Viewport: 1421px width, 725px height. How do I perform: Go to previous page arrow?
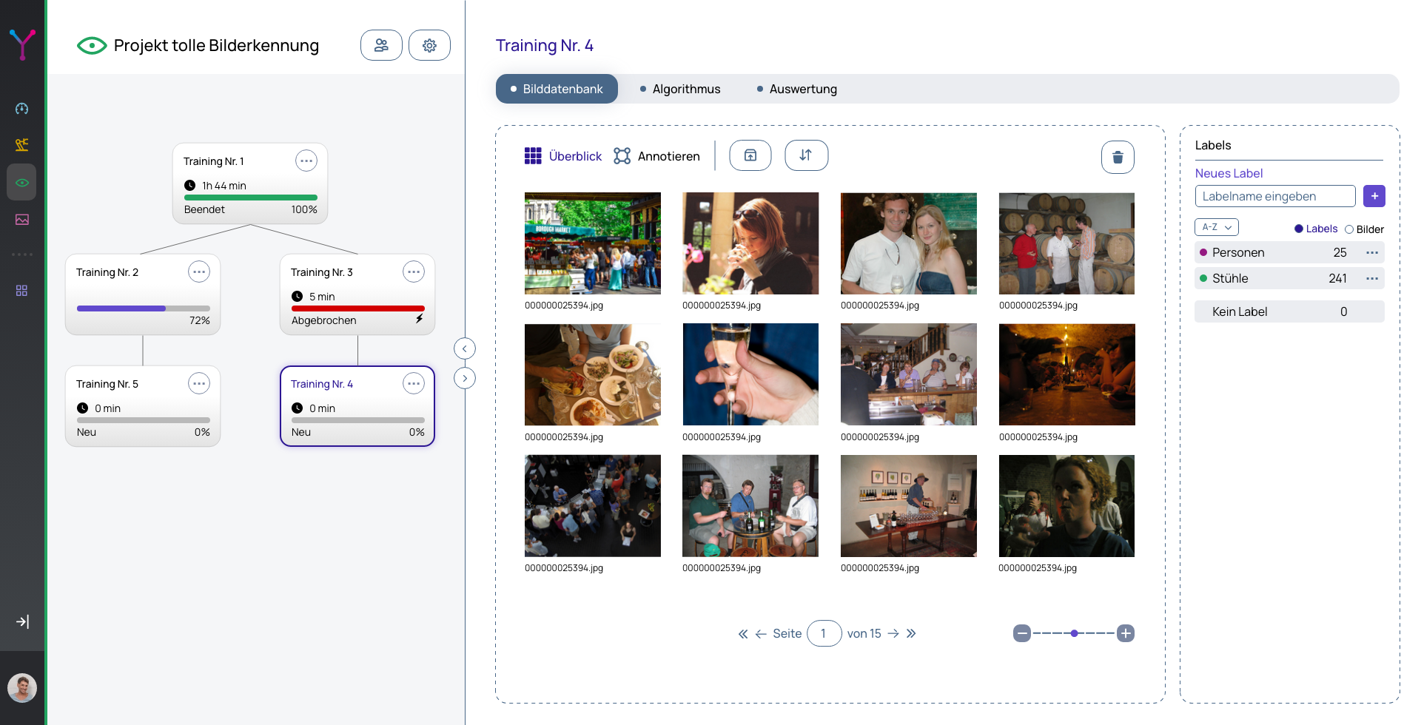click(x=761, y=634)
